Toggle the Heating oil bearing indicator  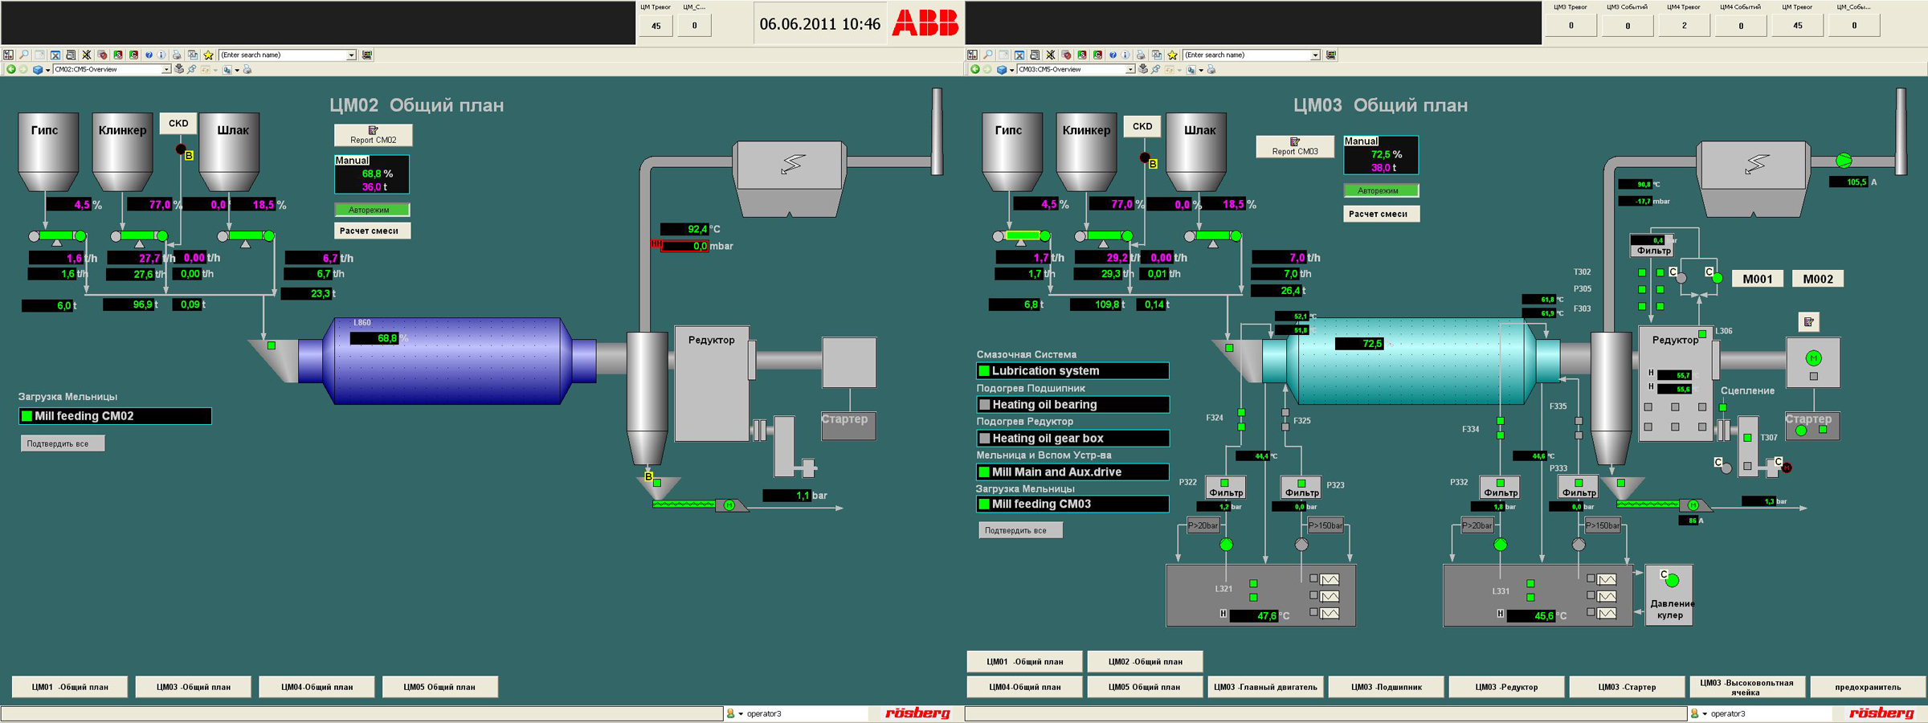click(983, 405)
